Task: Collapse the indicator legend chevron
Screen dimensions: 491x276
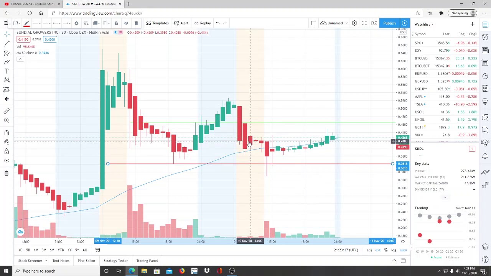Action: click(x=20, y=59)
